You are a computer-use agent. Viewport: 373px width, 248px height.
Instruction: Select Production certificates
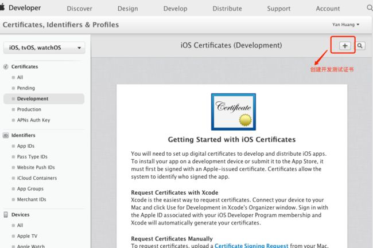point(29,109)
